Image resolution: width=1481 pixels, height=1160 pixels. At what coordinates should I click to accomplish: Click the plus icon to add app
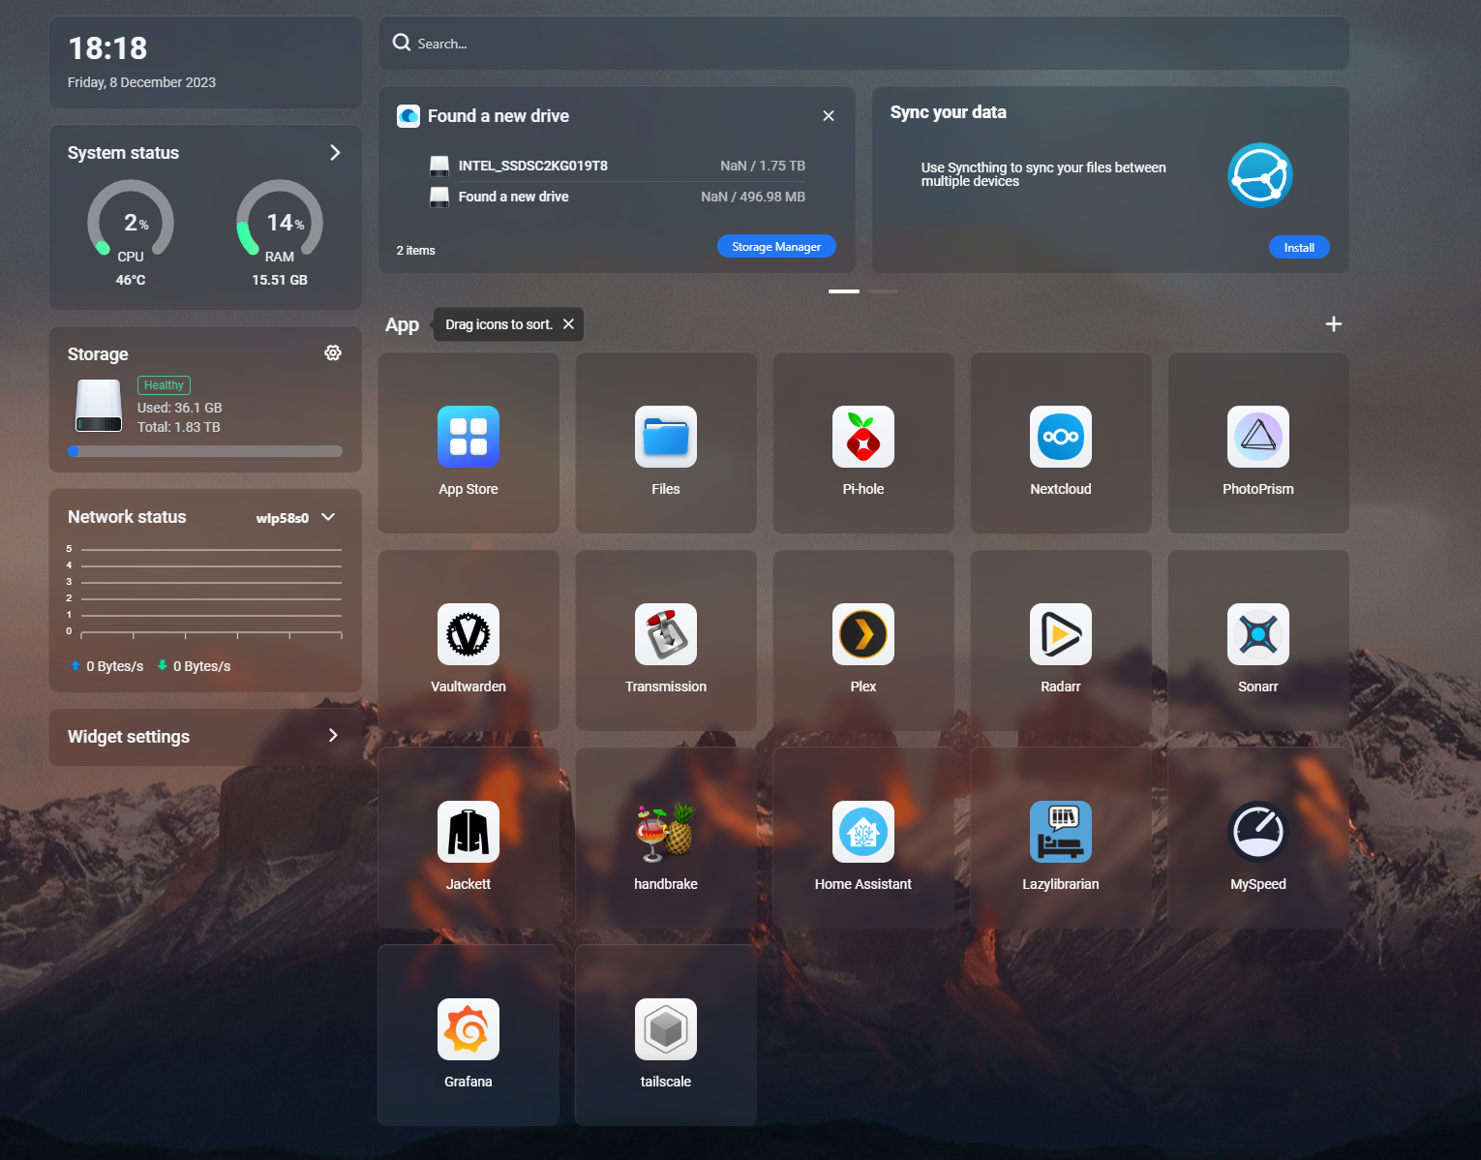tap(1334, 324)
